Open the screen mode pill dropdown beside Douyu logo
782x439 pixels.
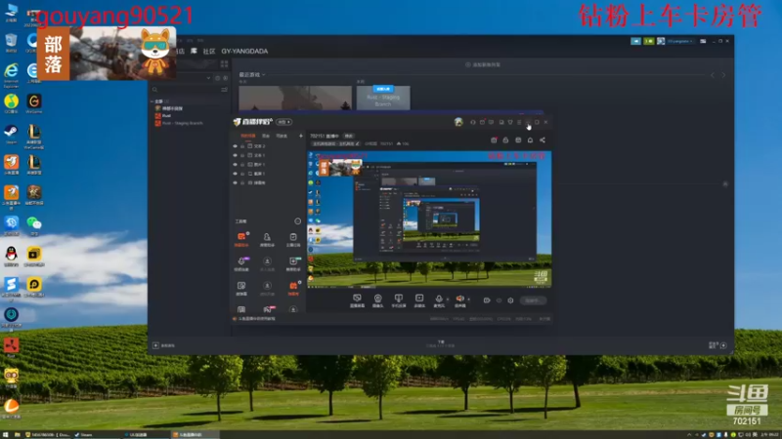click(x=284, y=122)
